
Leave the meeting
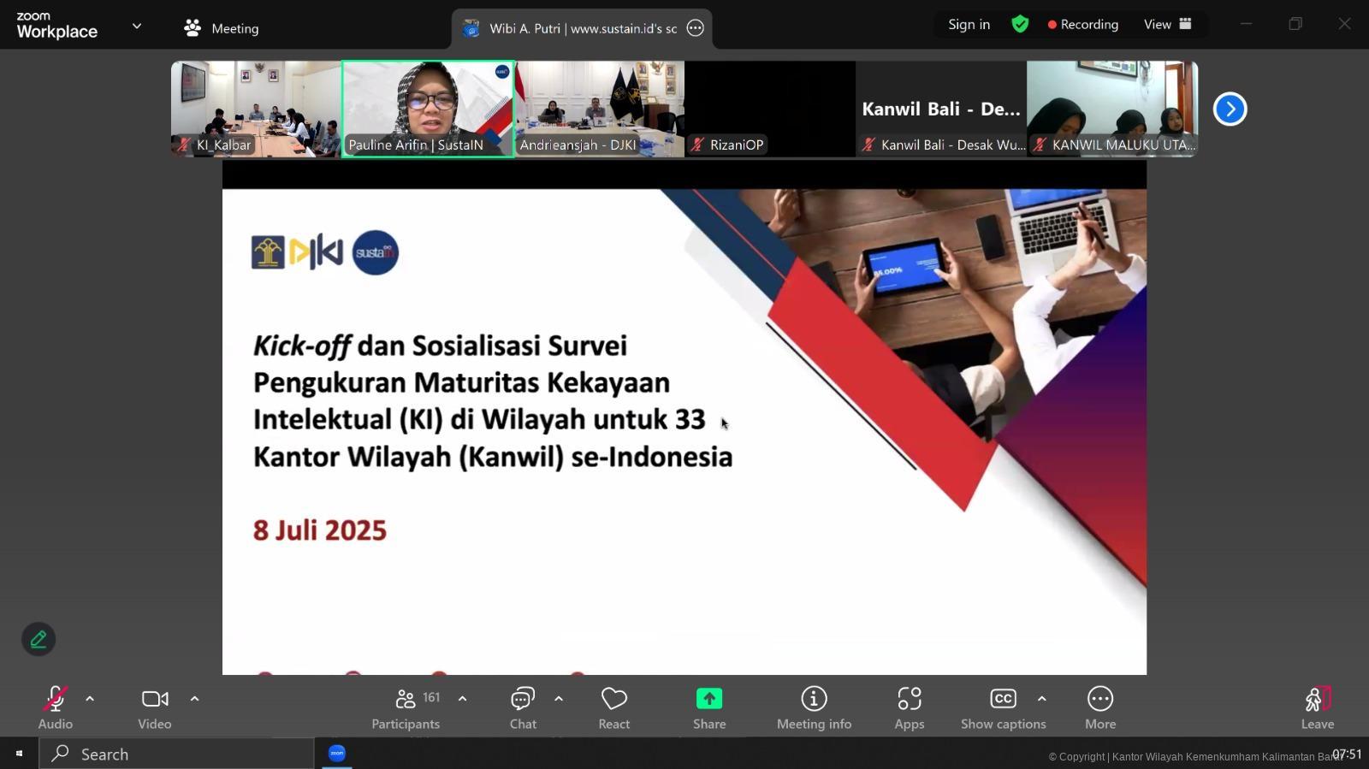[x=1317, y=708]
